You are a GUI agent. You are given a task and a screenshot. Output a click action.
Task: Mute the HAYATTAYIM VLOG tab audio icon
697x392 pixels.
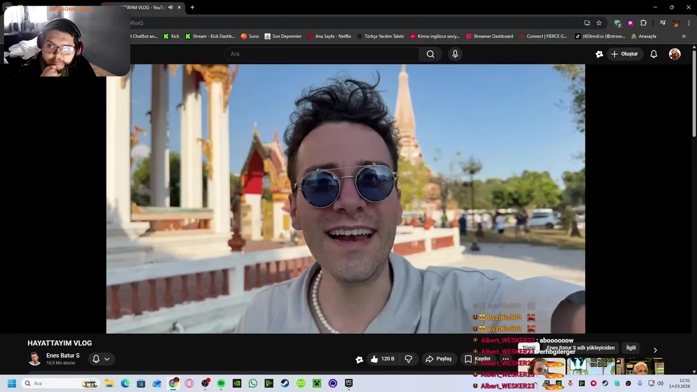[x=170, y=8]
